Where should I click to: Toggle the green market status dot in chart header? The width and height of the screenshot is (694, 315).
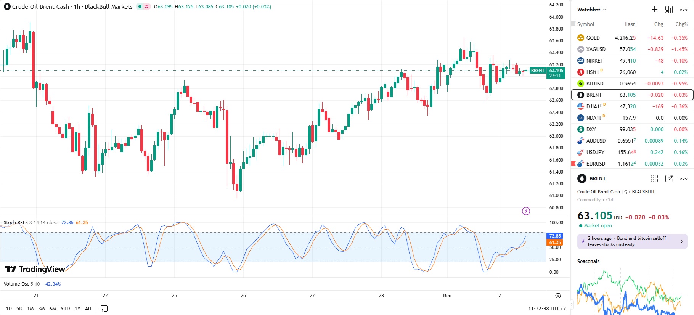click(140, 6)
